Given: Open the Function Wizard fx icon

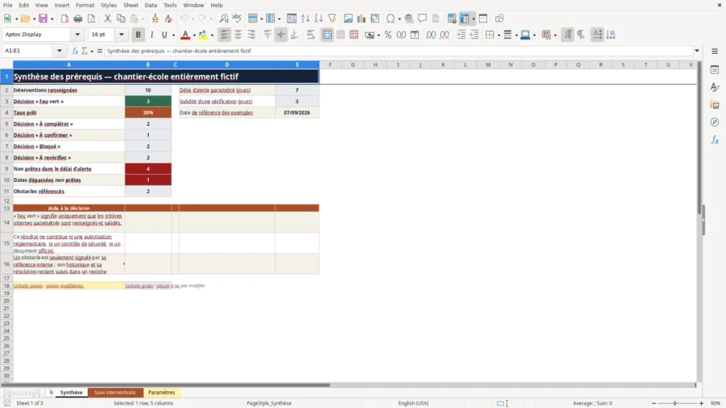Looking at the screenshot, I should pyautogui.click(x=75, y=51).
